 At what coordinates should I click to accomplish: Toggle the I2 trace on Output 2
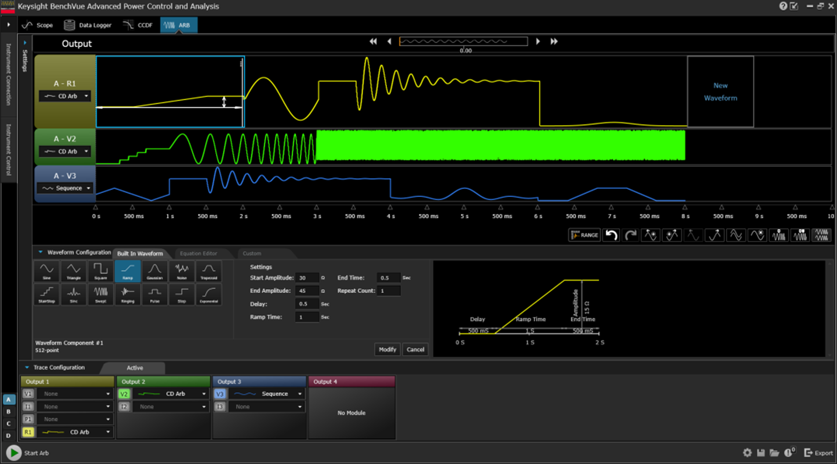click(x=124, y=406)
